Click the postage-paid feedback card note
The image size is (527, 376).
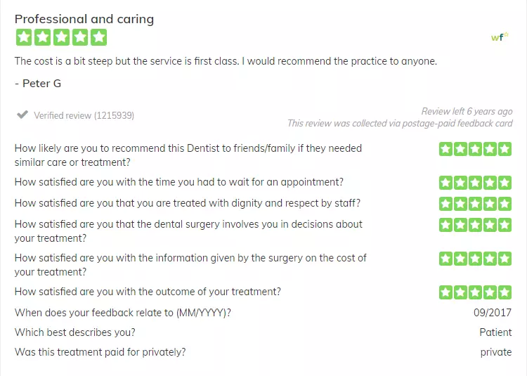pos(400,123)
